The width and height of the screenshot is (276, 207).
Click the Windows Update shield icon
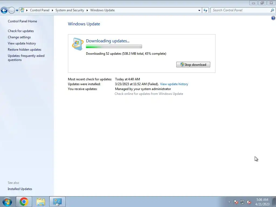[x=78, y=44]
